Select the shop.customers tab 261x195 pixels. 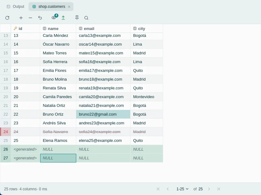point(51,7)
